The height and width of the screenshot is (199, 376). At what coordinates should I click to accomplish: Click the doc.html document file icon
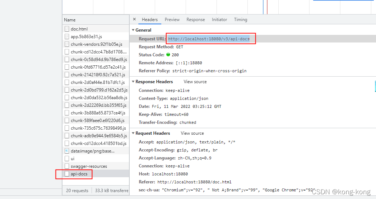[x=67, y=29]
